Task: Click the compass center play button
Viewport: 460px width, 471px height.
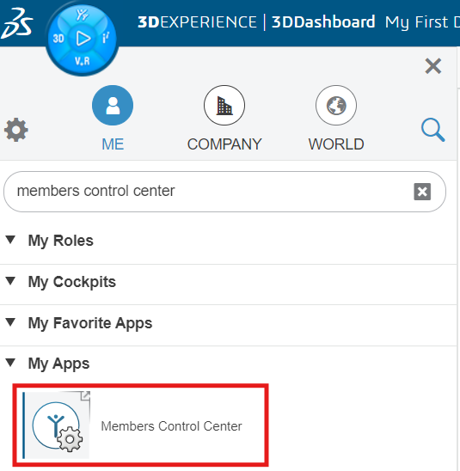Action: pos(83,39)
